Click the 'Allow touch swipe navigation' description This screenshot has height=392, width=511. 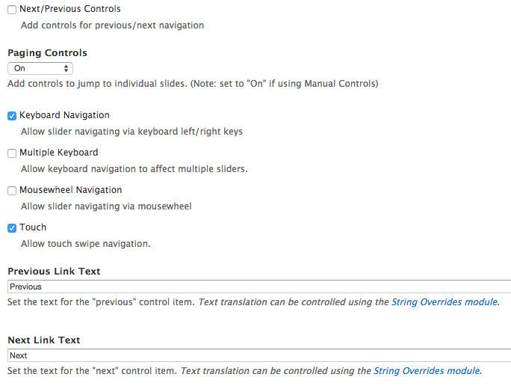point(86,243)
